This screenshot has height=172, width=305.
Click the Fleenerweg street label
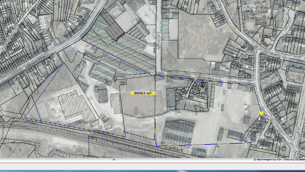204,77
